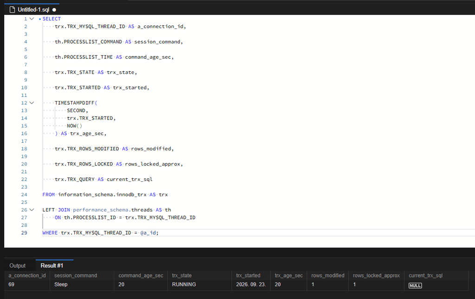Collapse the TIMESTAMPDIFF block at line 12
475x299 pixels.
click(32, 103)
